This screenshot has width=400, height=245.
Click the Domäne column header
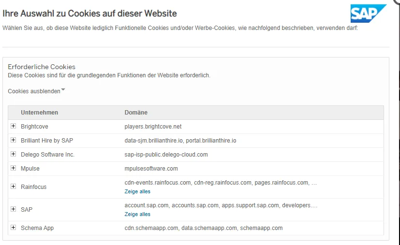(136, 113)
